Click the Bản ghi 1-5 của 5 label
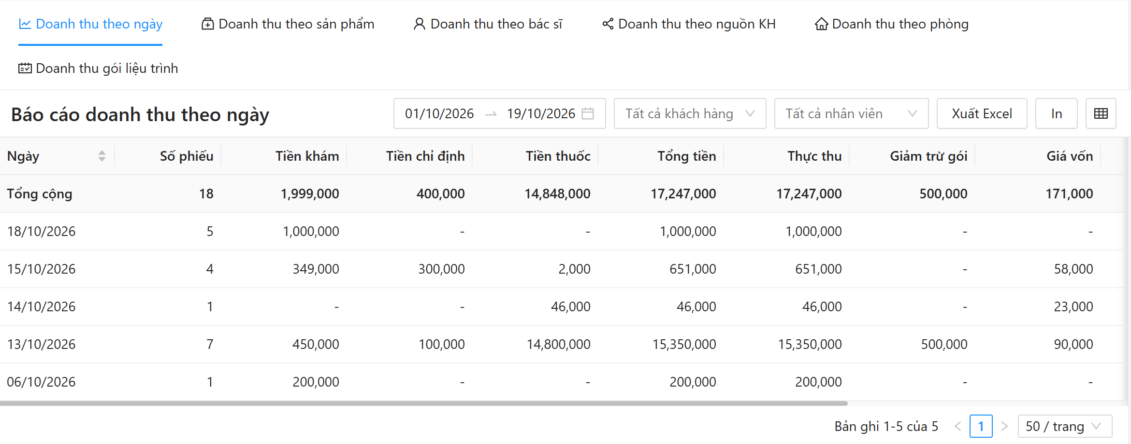 pos(886,426)
